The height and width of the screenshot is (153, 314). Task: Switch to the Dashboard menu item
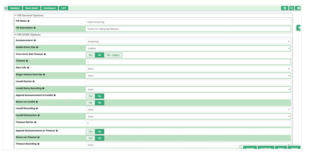49,8
